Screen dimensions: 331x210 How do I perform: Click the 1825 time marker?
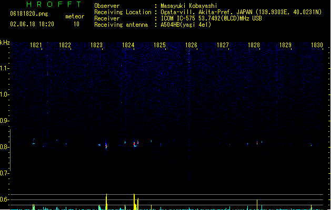coord(159,45)
